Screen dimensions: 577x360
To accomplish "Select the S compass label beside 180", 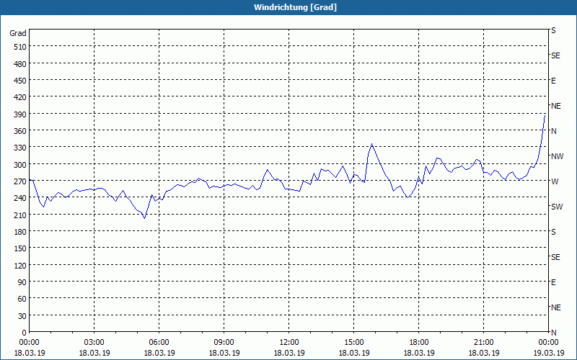I will click(x=553, y=232).
